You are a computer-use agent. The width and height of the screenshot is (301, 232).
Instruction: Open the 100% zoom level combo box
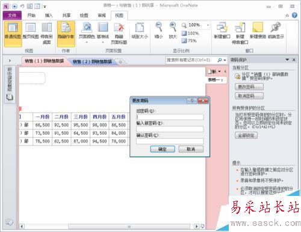(x=199, y=25)
